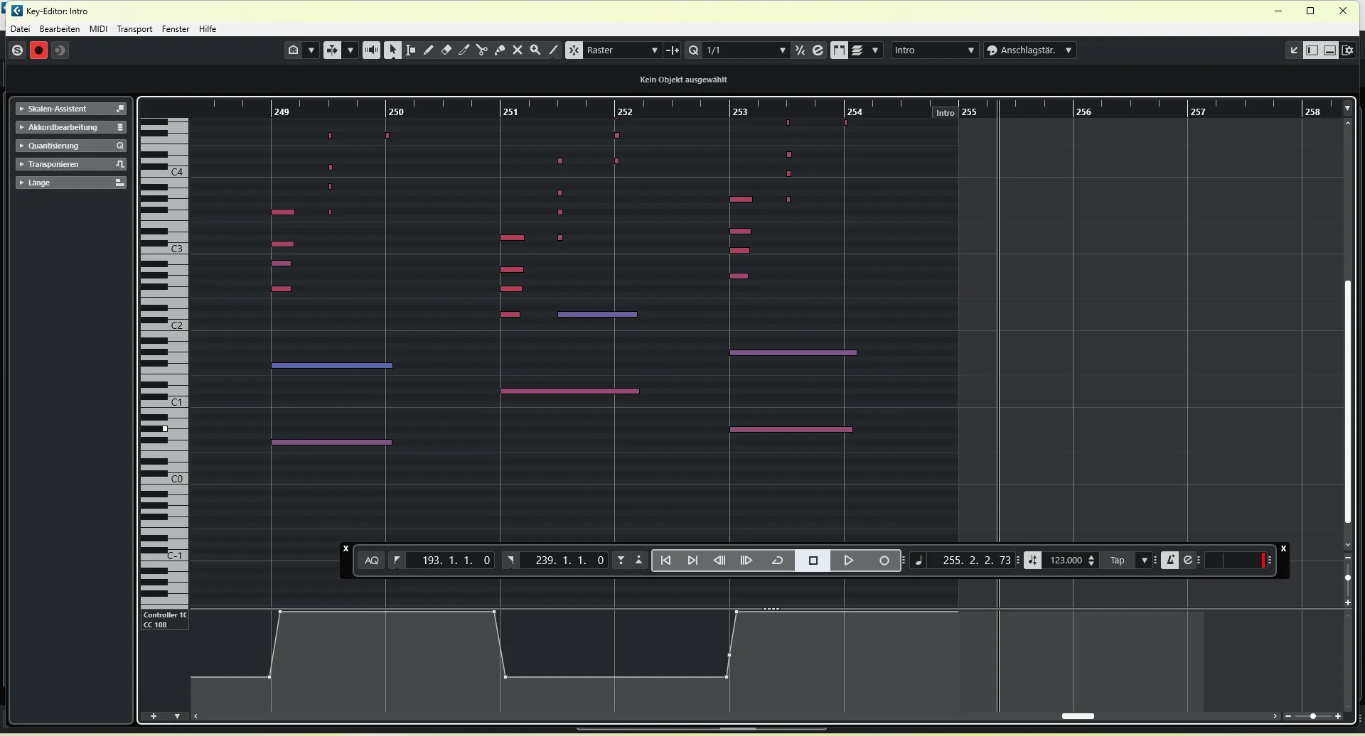Screen dimensions: 1365x736
Task: Select the Object Selection arrow tool
Action: (392, 50)
